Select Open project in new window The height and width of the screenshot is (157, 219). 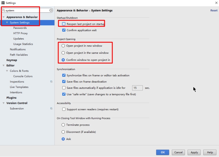pyautogui.click(x=63, y=46)
